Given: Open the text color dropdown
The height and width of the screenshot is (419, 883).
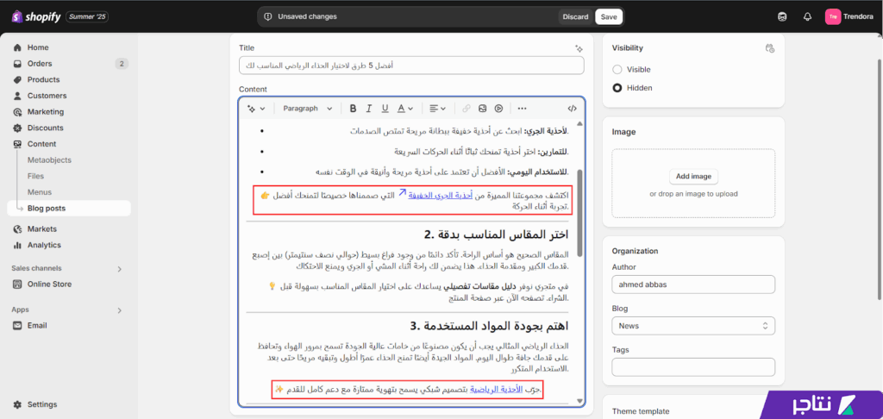Looking at the screenshot, I should pos(405,108).
